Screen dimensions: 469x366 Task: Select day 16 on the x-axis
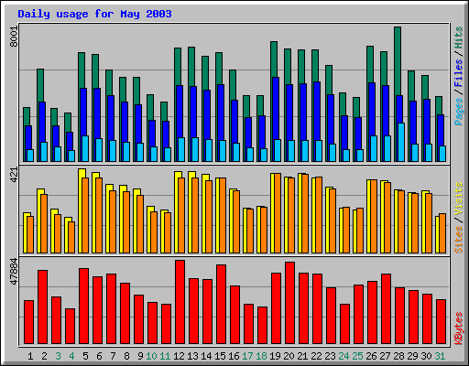[234, 356]
